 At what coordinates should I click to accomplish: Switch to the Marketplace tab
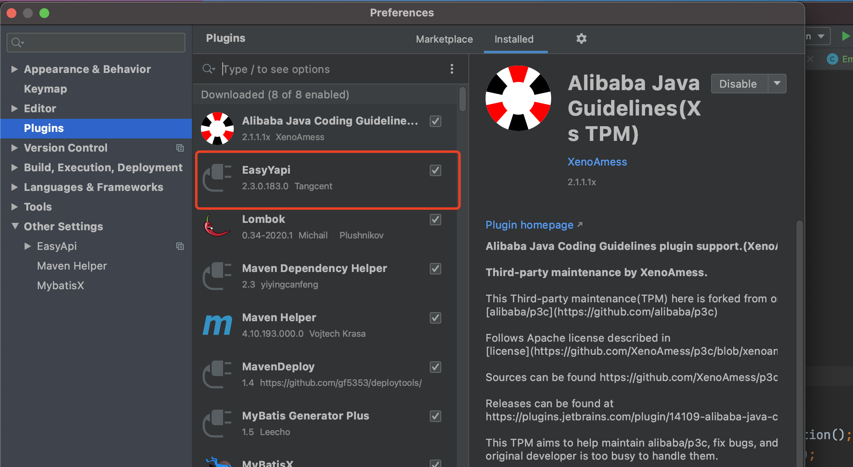pos(444,39)
